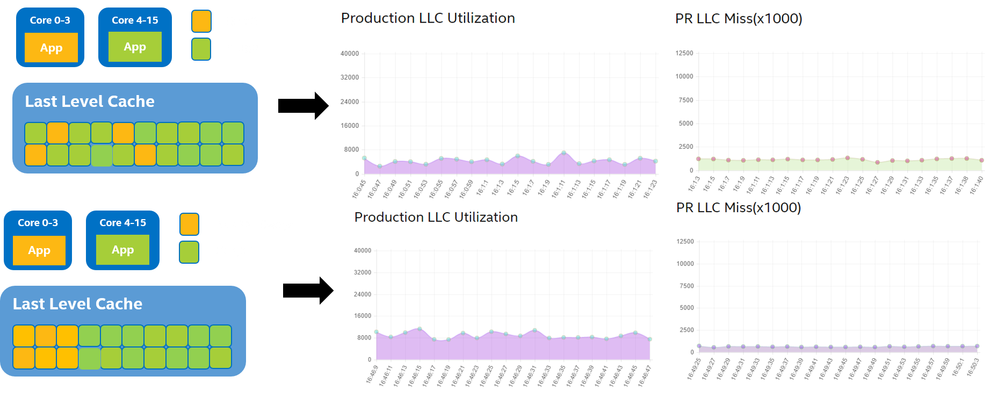The image size is (997, 398).
Task: Select green App block in bottom Core 4-15
Action: pos(123,250)
